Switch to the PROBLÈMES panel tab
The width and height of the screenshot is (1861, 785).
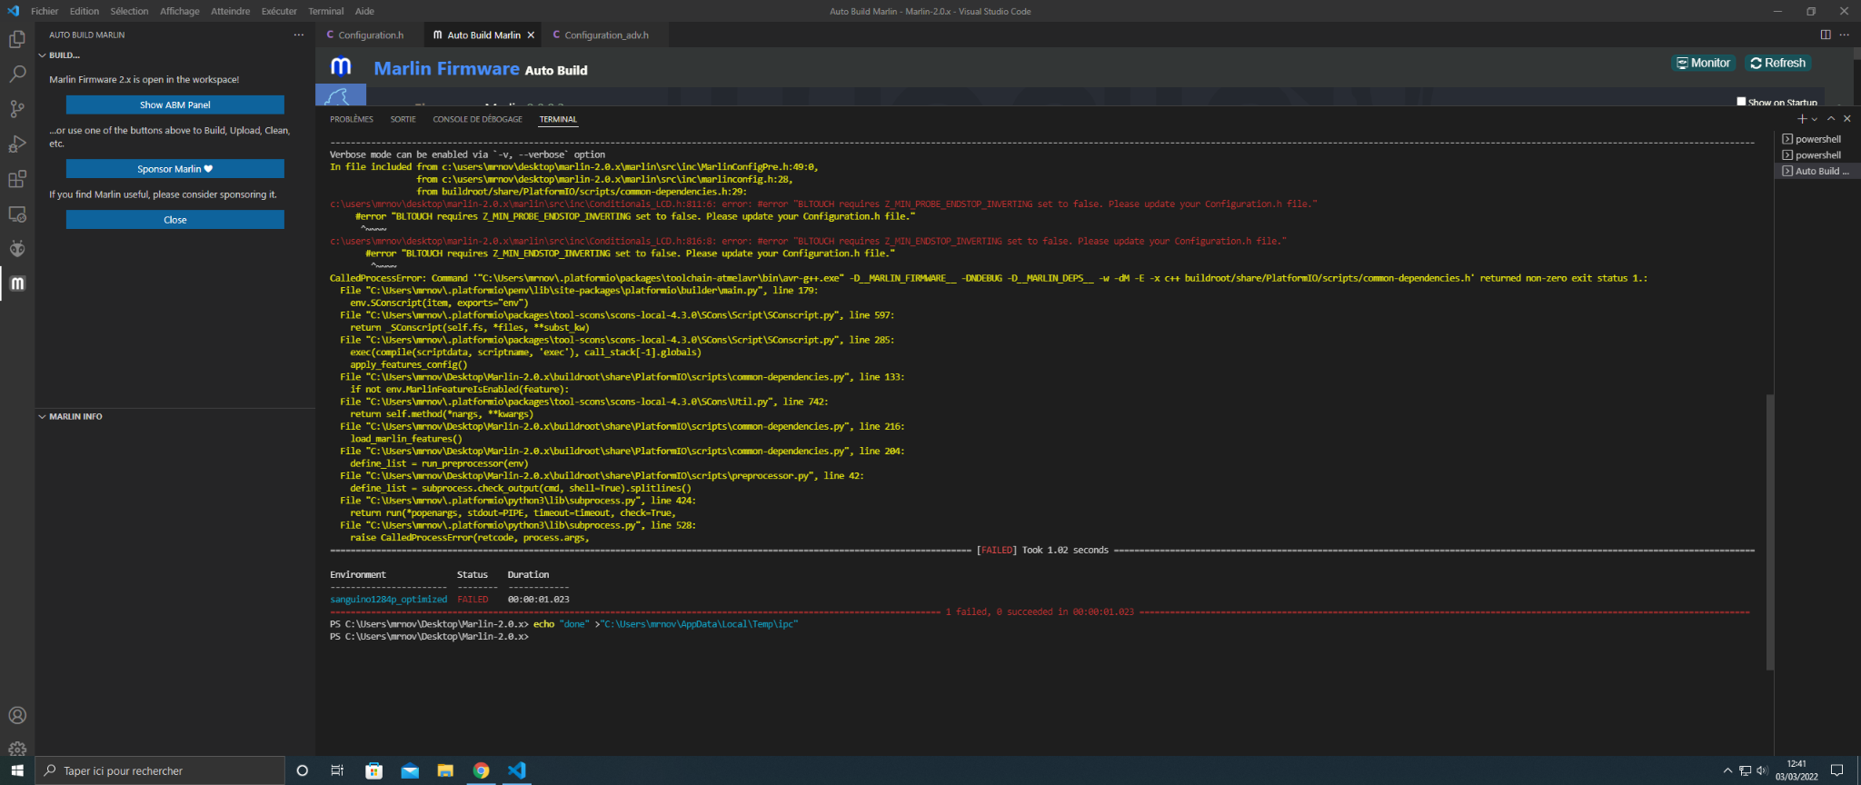(x=352, y=119)
